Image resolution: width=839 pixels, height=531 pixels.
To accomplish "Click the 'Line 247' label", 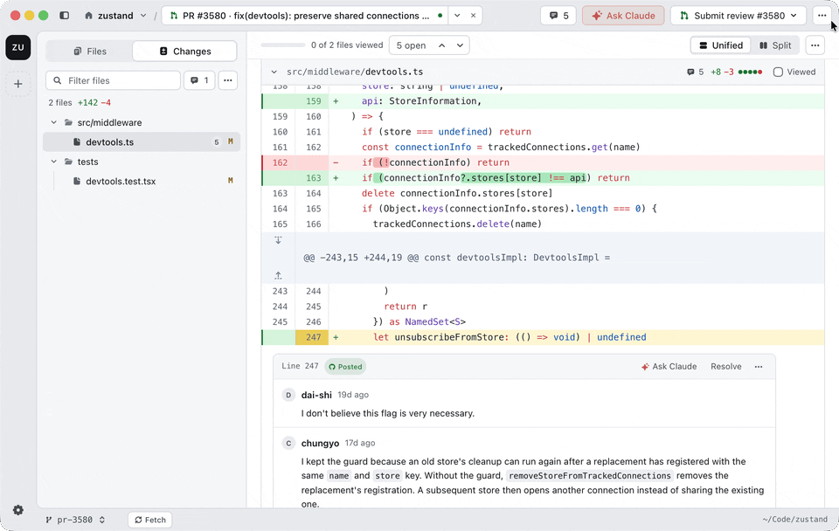I will [300, 366].
